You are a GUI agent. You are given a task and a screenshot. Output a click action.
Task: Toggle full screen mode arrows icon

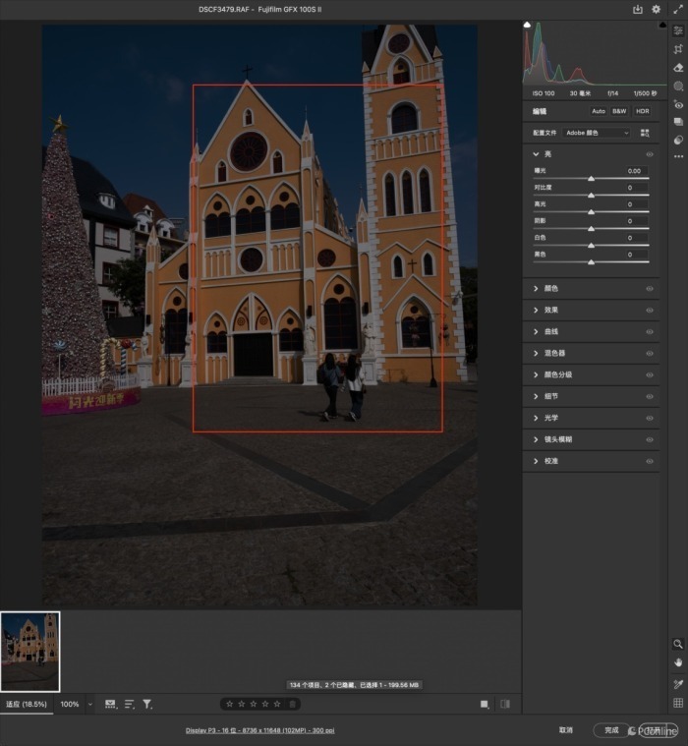[x=678, y=9]
